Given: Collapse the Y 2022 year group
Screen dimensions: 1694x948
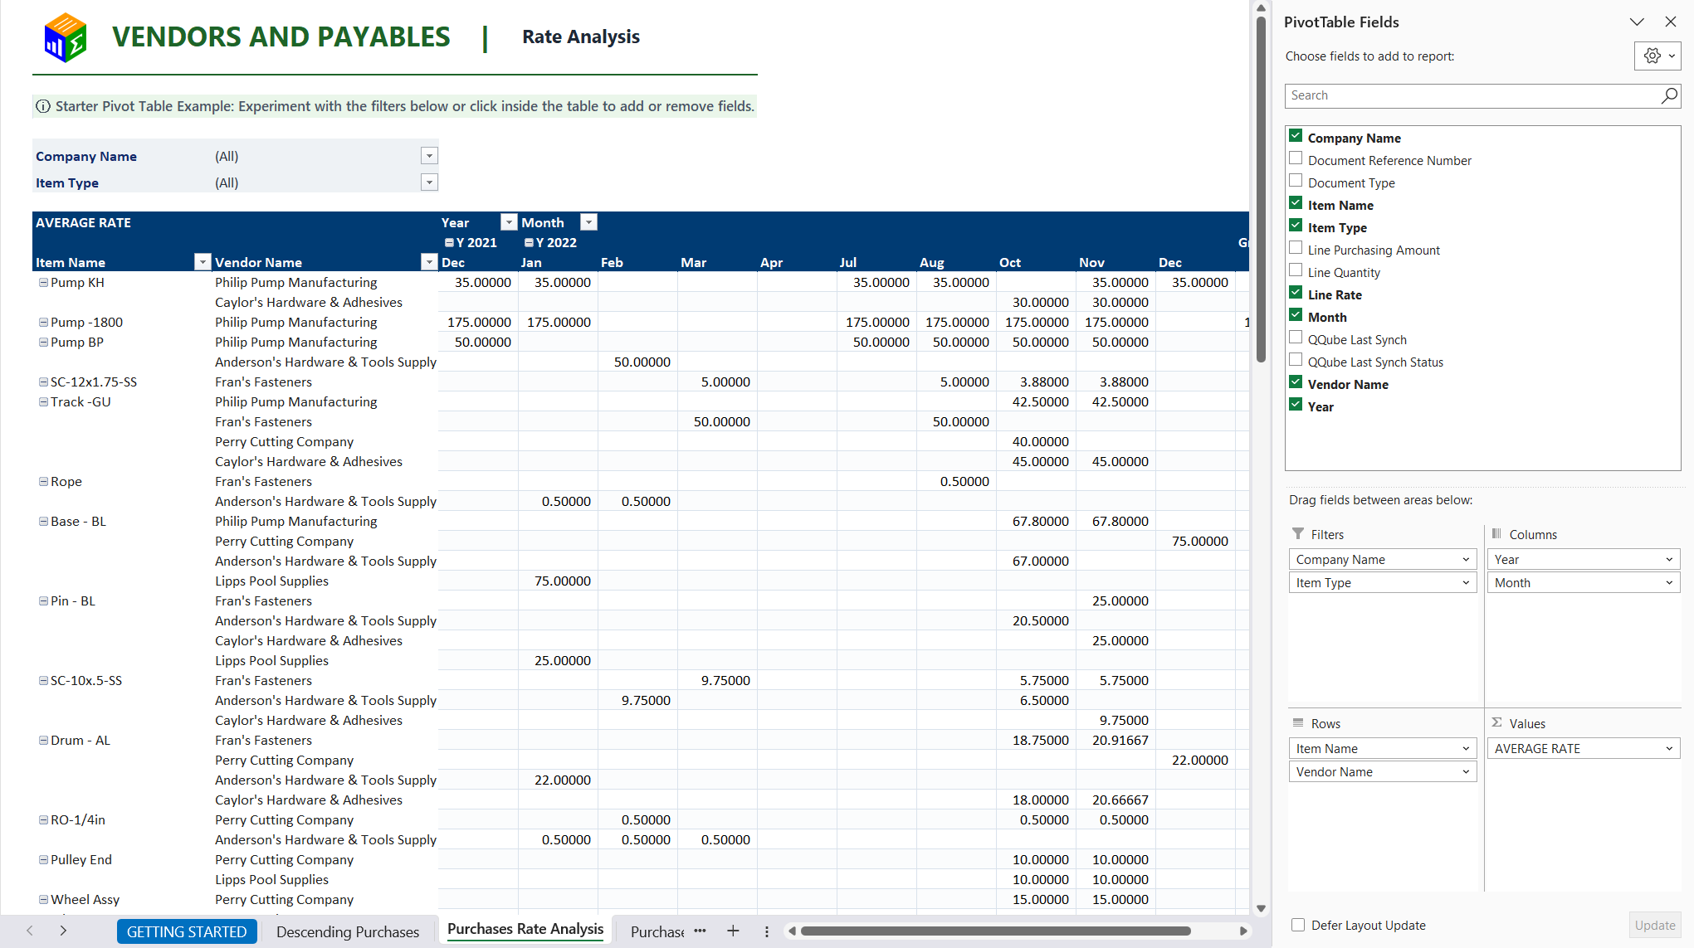Looking at the screenshot, I should coord(529,243).
